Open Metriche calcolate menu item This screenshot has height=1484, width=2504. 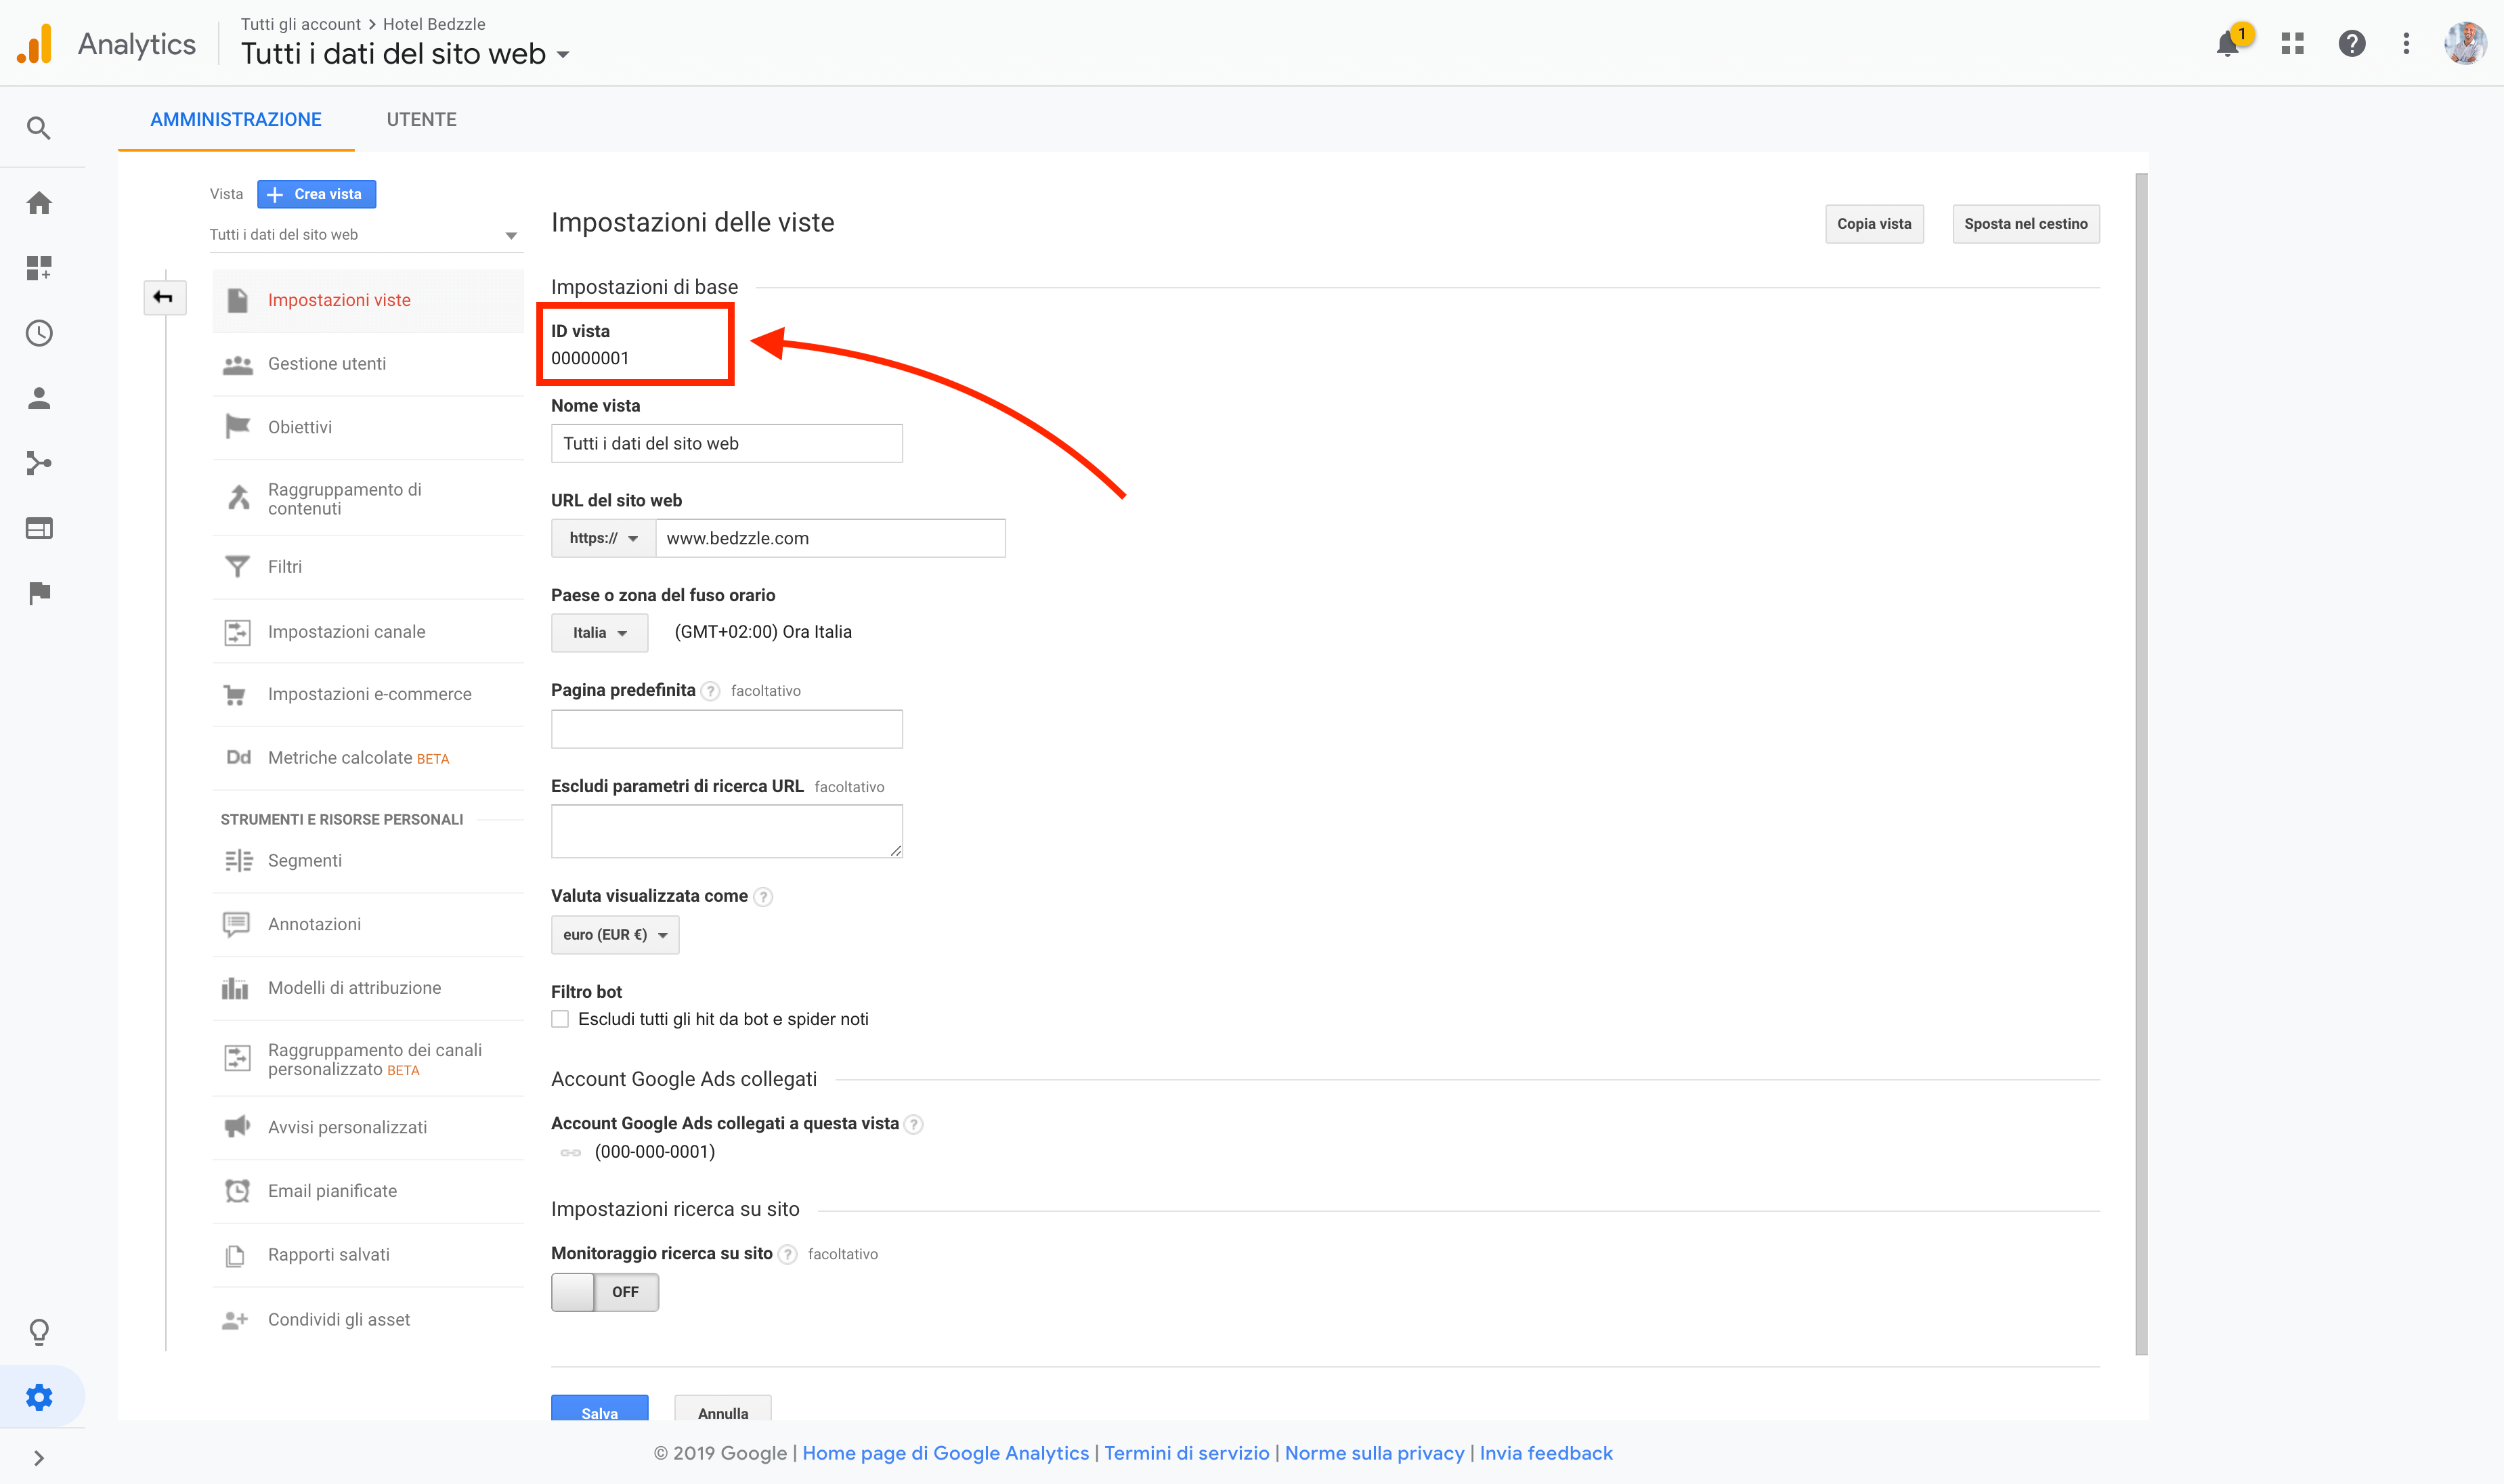368,758
